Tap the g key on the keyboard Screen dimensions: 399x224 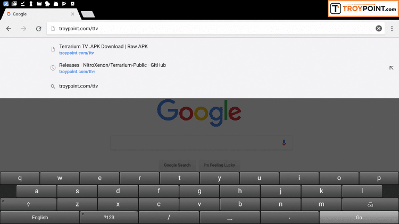199,191
